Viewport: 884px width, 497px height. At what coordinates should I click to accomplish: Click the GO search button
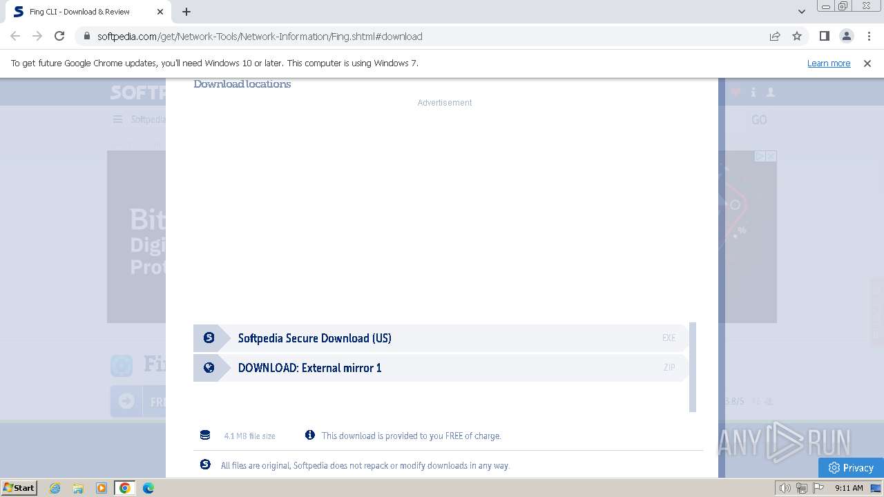tap(759, 120)
